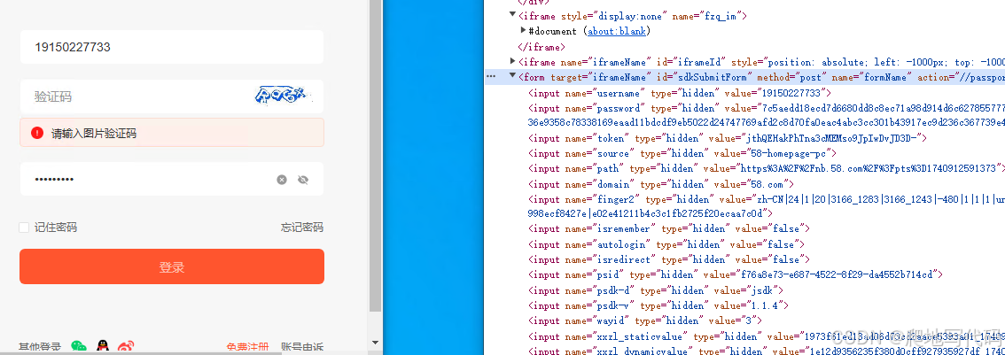Clear the password field with the X icon
Screen dimensions: 1005x355
[281, 180]
